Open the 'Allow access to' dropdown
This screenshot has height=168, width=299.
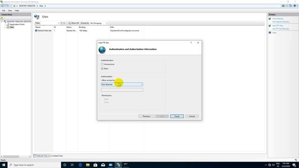point(122,84)
